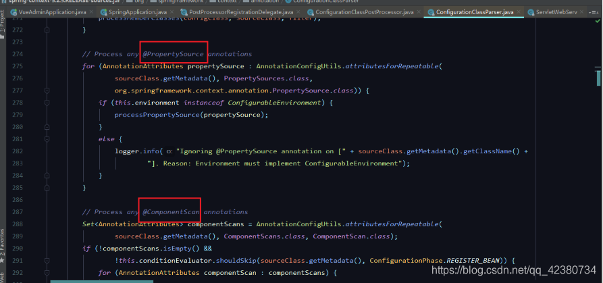Close the ConfigurationClassParser.java tab
Viewport: 603px width, 283px height.
click(x=519, y=12)
